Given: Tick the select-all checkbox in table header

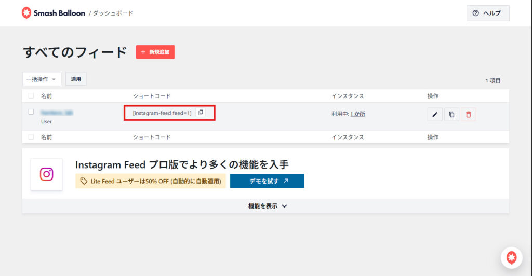Looking at the screenshot, I should [31, 96].
